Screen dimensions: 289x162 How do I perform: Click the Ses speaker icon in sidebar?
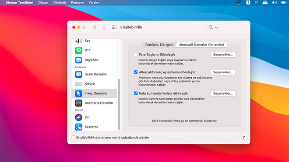point(78,41)
